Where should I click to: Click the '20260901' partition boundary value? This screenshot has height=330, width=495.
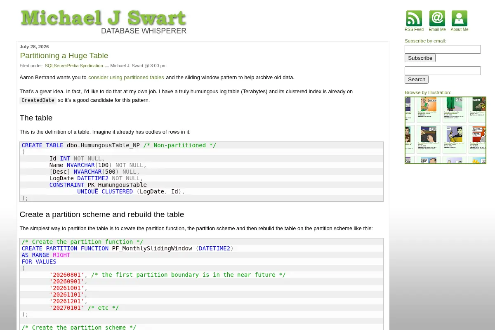[67, 281]
